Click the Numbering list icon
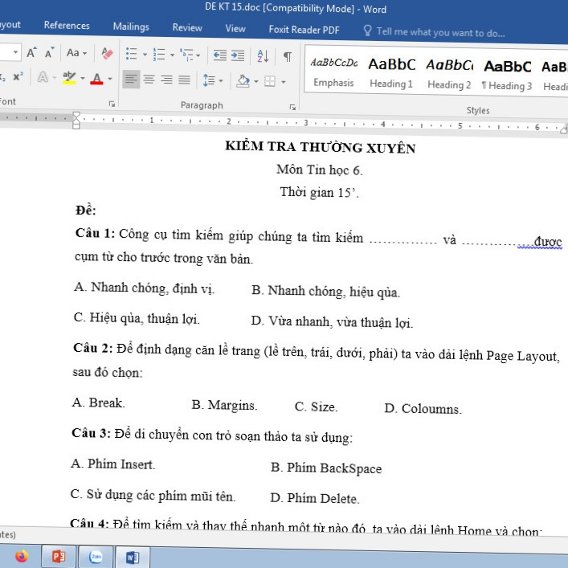Image resolution: width=568 pixels, height=568 pixels. tap(158, 55)
